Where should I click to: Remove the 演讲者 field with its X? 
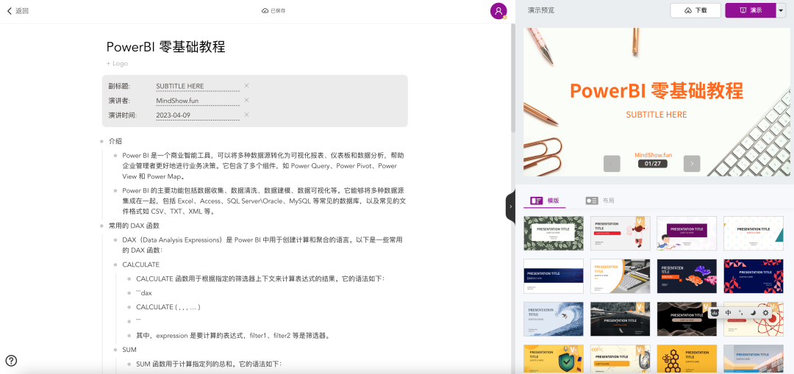point(246,100)
